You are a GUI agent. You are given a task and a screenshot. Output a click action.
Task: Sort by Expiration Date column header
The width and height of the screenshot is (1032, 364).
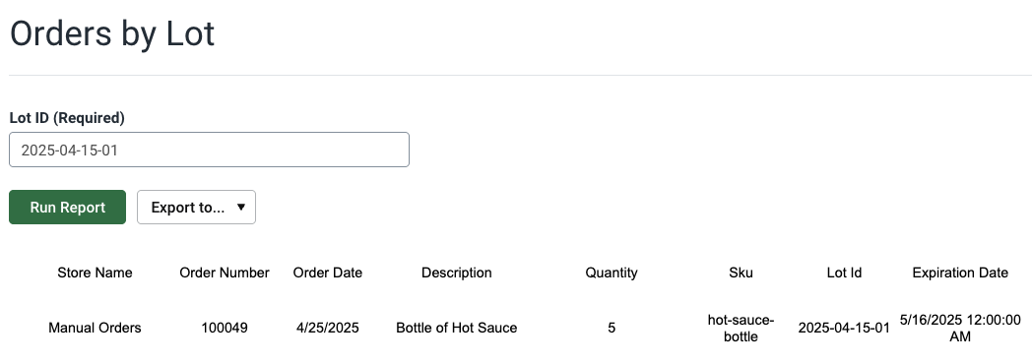point(960,273)
